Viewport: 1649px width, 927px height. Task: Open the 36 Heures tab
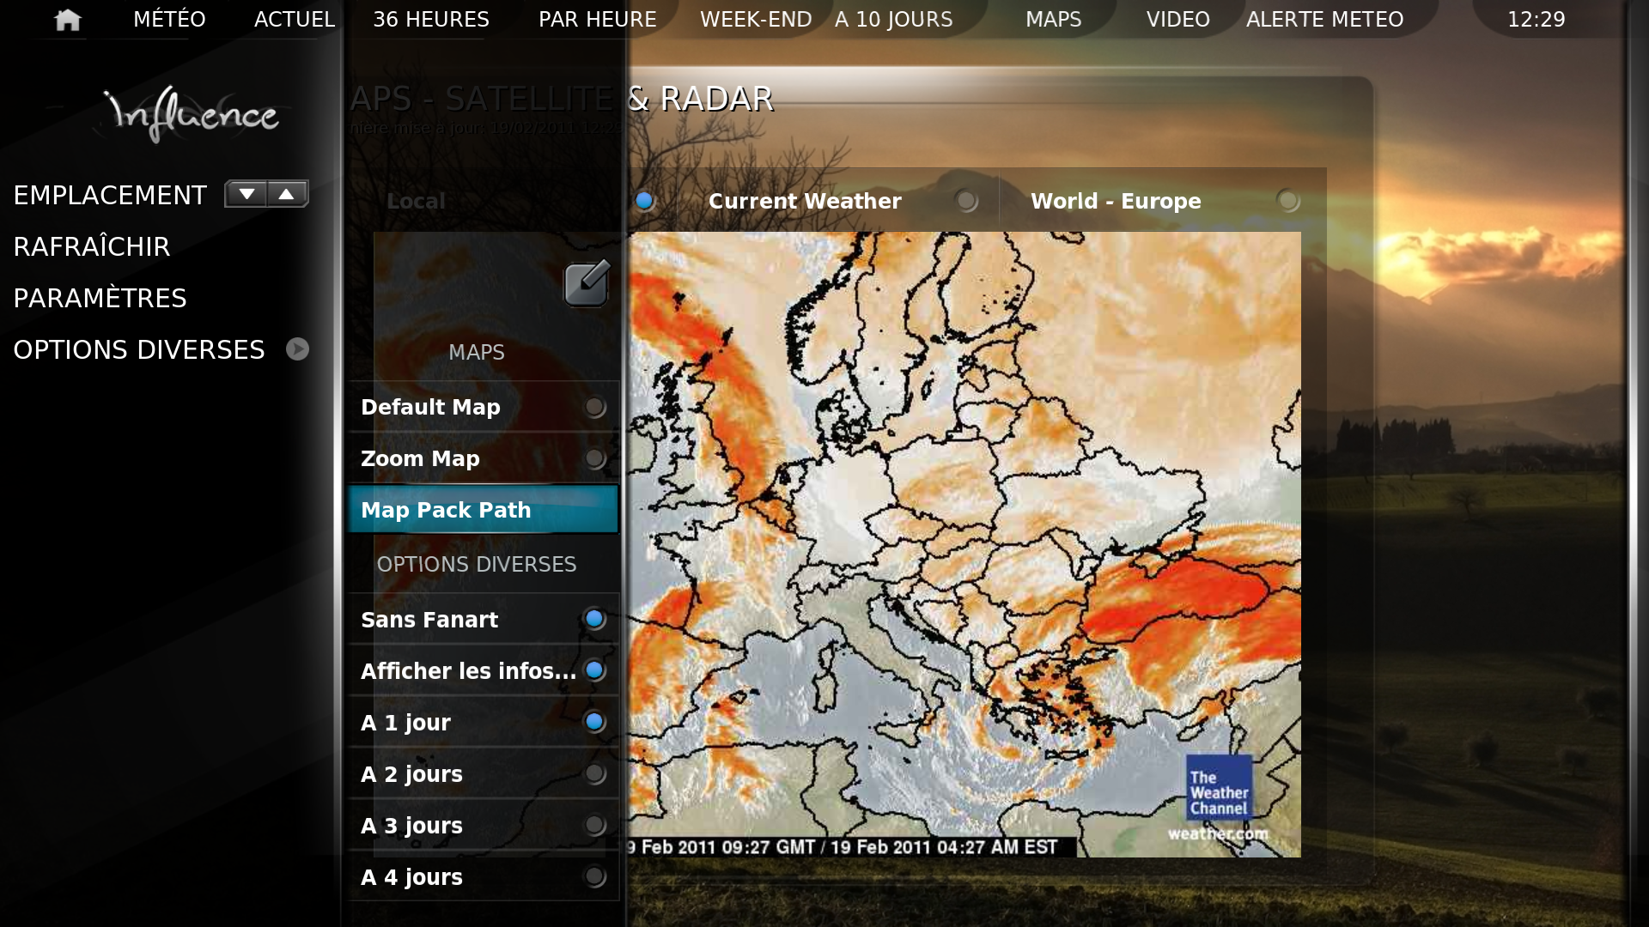coord(430,19)
